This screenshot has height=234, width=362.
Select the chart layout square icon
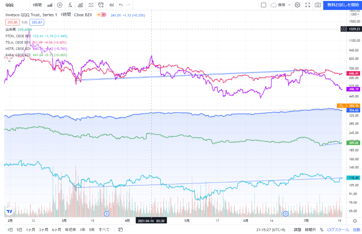(x=263, y=5)
